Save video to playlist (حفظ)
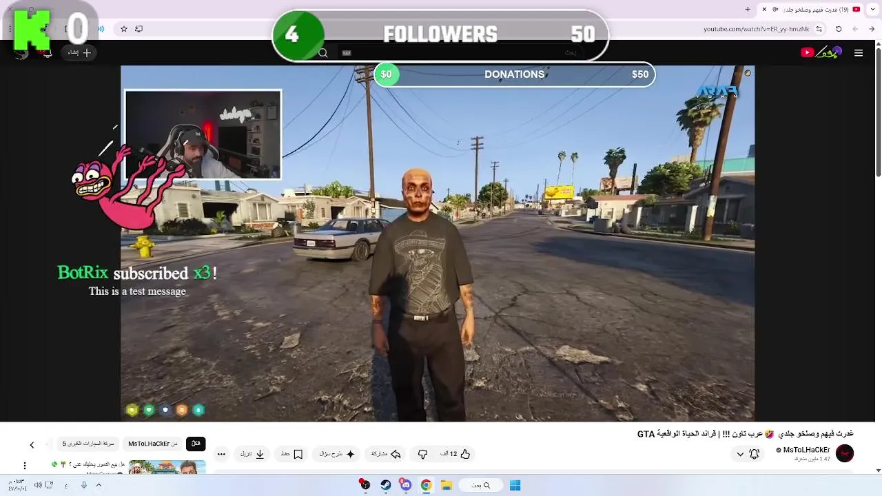 (291, 454)
